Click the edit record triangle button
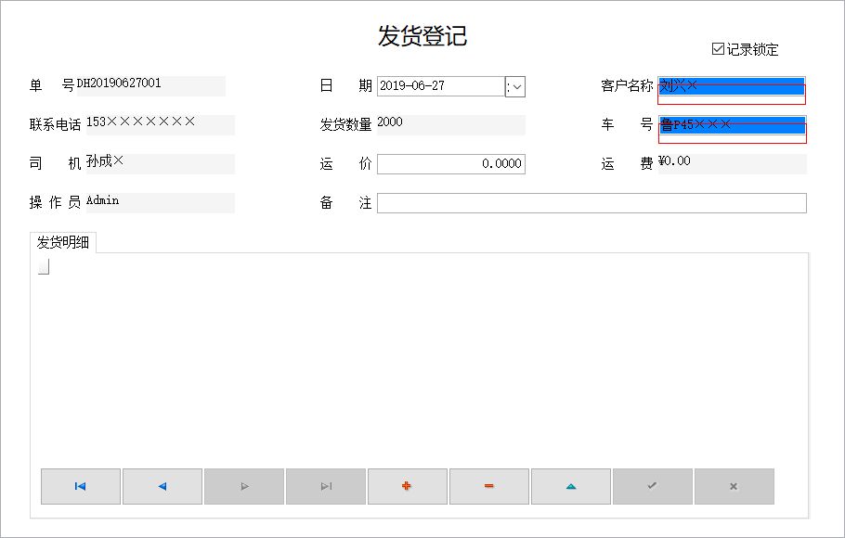The image size is (845, 538). coord(571,486)
